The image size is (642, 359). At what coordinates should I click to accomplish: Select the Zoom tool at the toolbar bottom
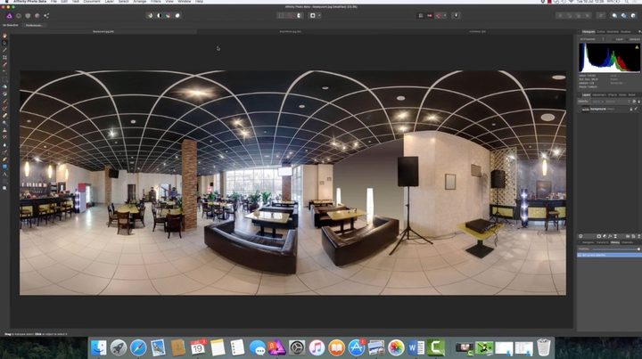pos(5,189)
